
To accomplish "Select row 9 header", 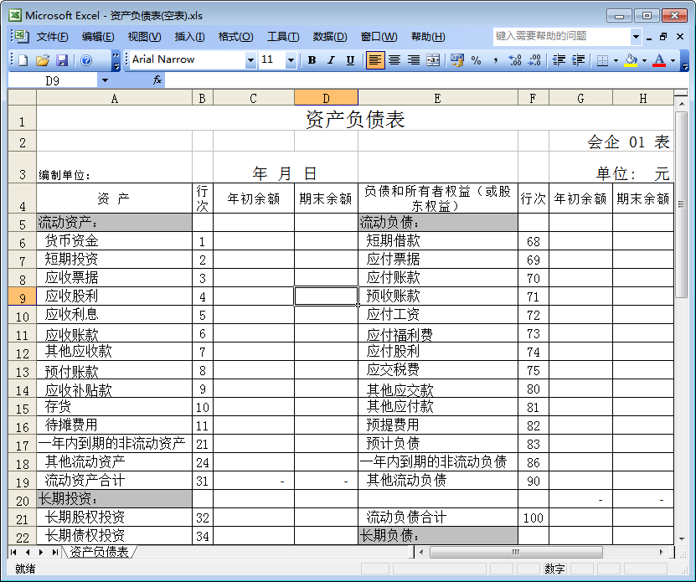I will pyautogui.click(x=22, y=296).
